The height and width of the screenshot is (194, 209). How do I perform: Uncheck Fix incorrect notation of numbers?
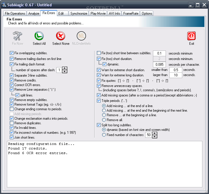pos(11,132)
